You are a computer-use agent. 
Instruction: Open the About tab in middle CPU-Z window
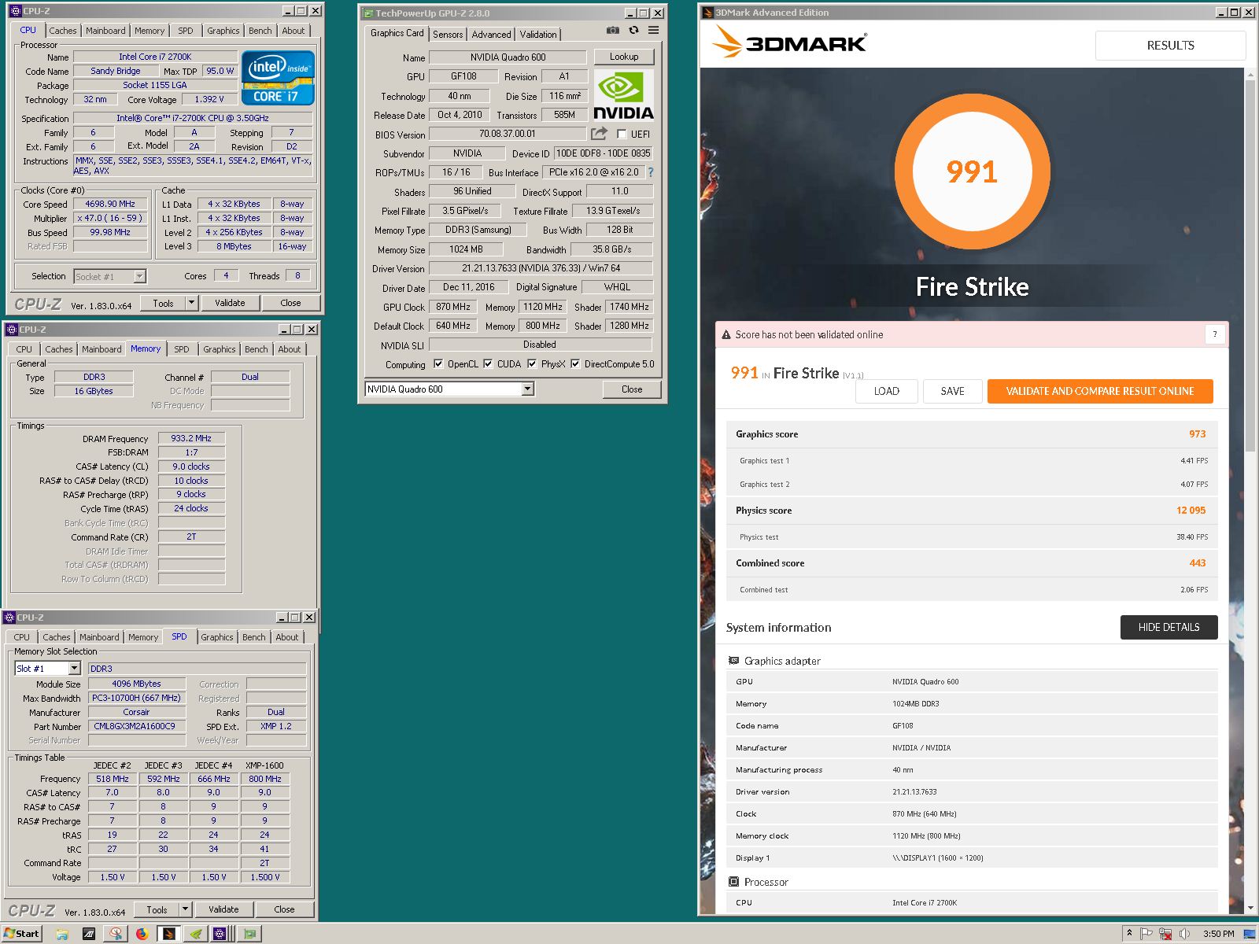[x=289, y=349]
